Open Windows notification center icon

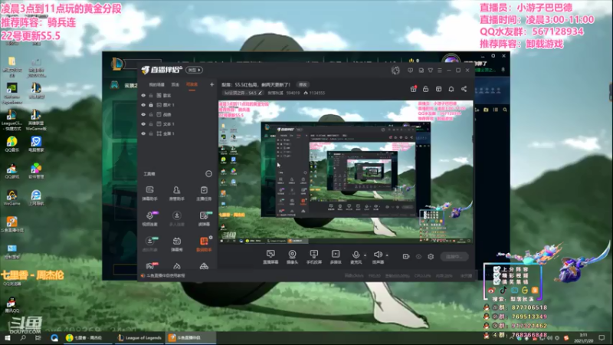click(x=602, y=337)
